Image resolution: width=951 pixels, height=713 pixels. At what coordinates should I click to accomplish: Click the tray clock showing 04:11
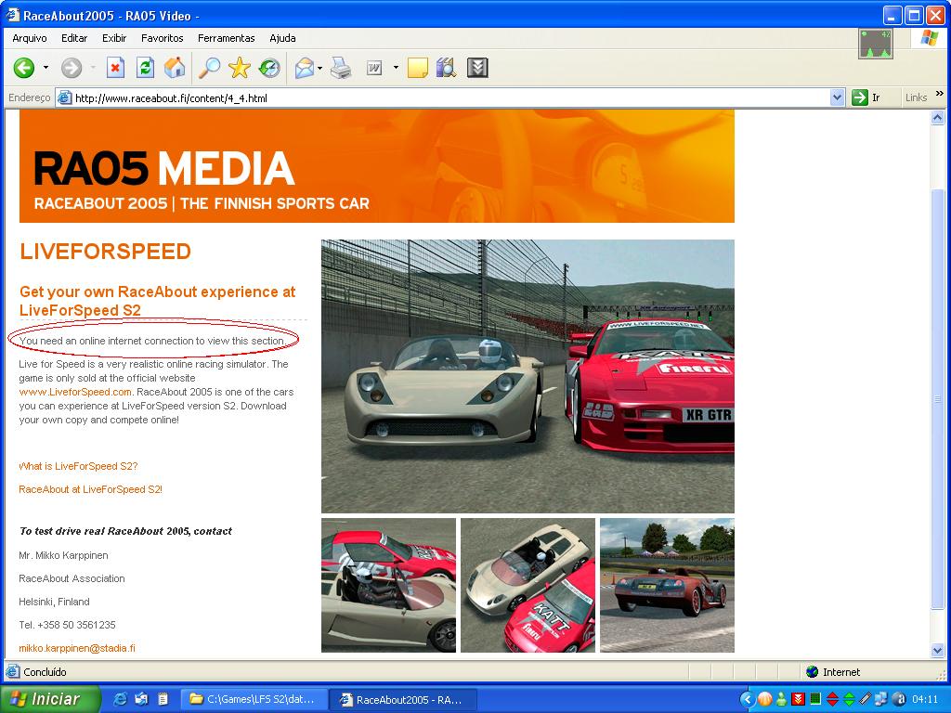click(x=925, y=700)
